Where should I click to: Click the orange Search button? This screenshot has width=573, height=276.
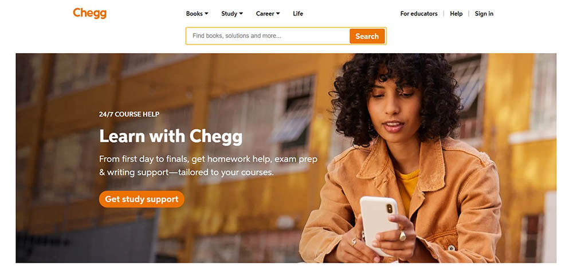coord(367,36)
